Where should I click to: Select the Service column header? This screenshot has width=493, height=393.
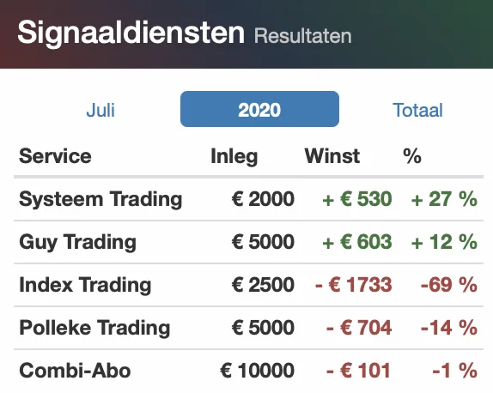[x=55, y=156]
